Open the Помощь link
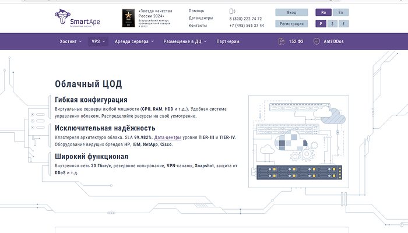 (x=196, y=11)
